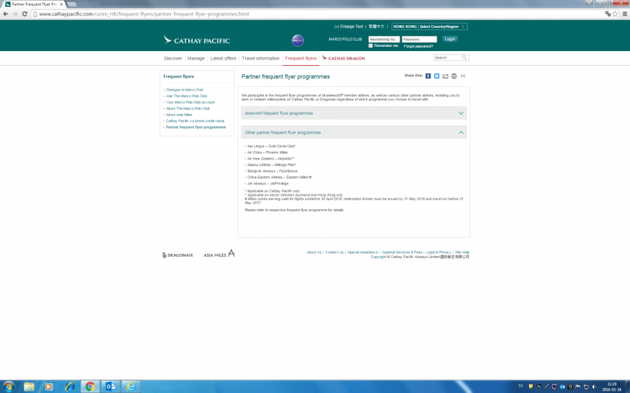This screenshot has height=393, width=630.
Task: Reload the page in Chrome
Action: pyautogui.click(x=24, y=14)
